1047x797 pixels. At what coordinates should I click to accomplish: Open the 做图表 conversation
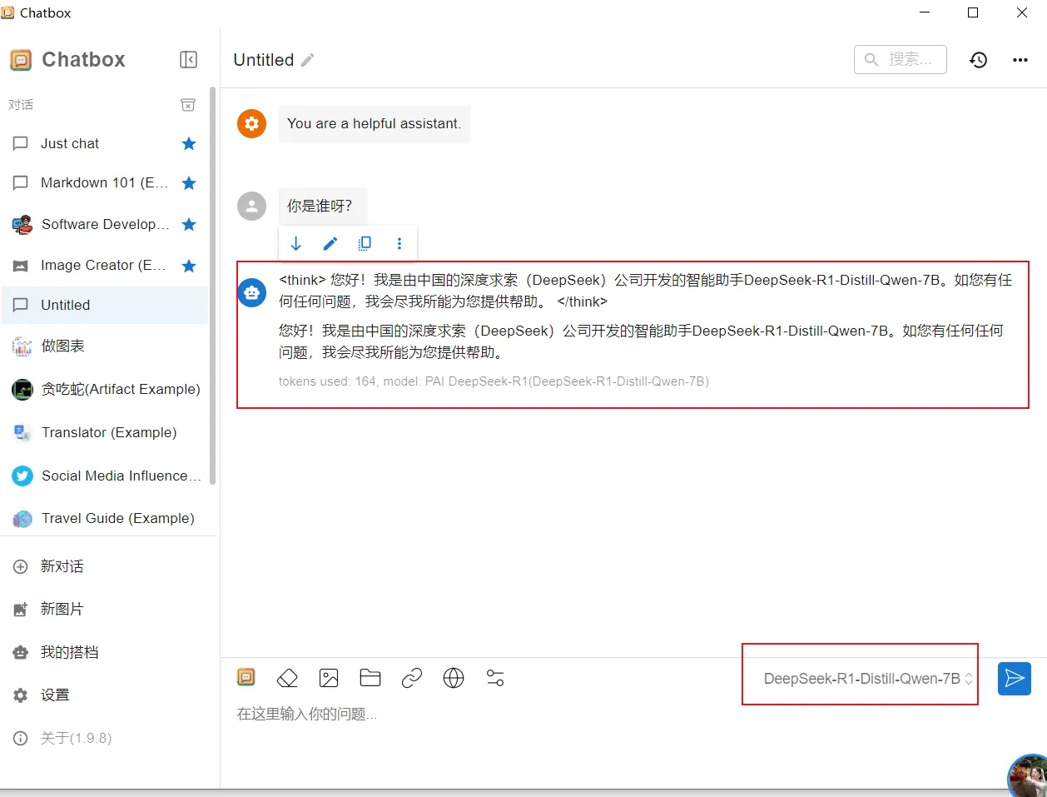(x=105, y=346)
